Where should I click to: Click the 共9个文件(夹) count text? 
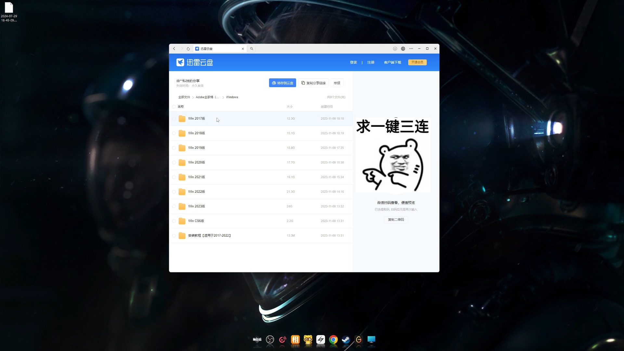pos(336,97)
